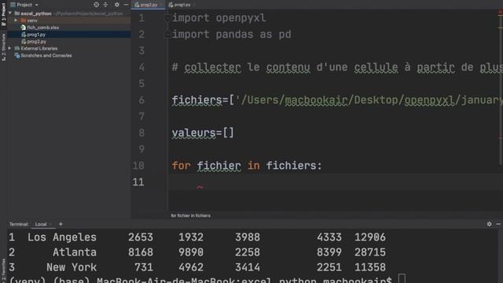Collapse the import block fold marker at line 1
This screenshot has height=283, width=503.
coord(167,18)
